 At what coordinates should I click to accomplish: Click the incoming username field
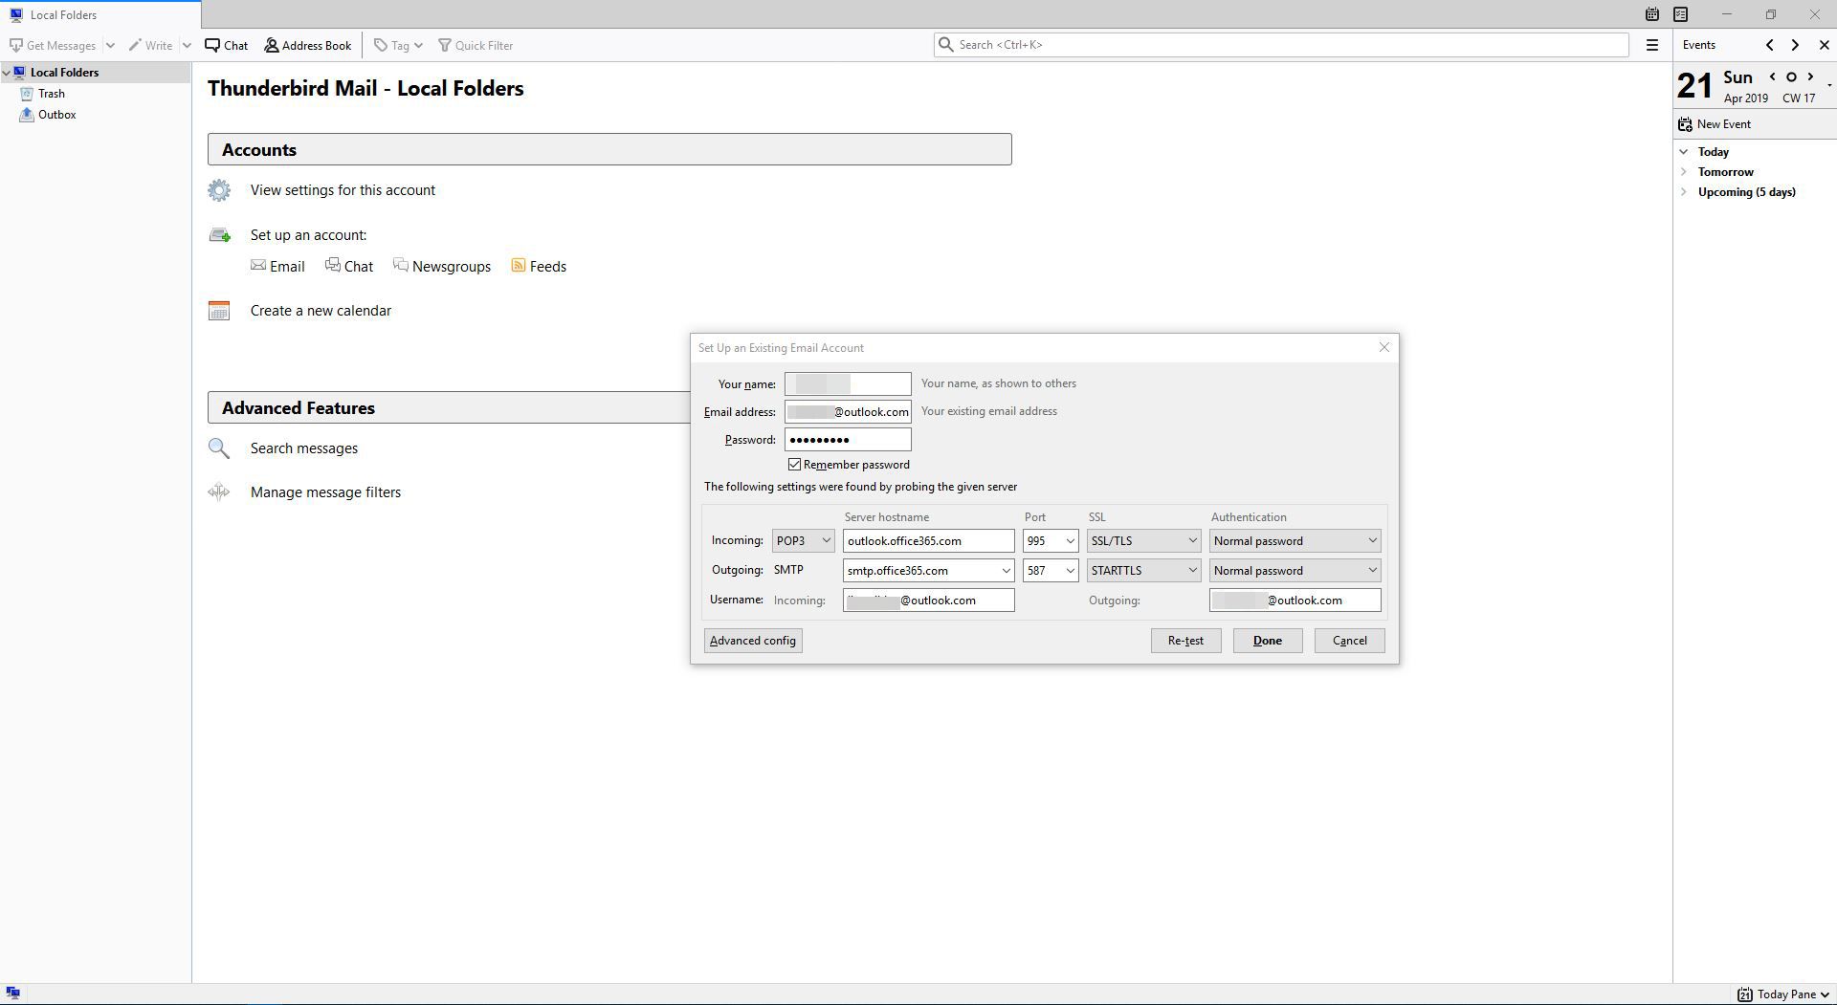[x=928, y=601]
